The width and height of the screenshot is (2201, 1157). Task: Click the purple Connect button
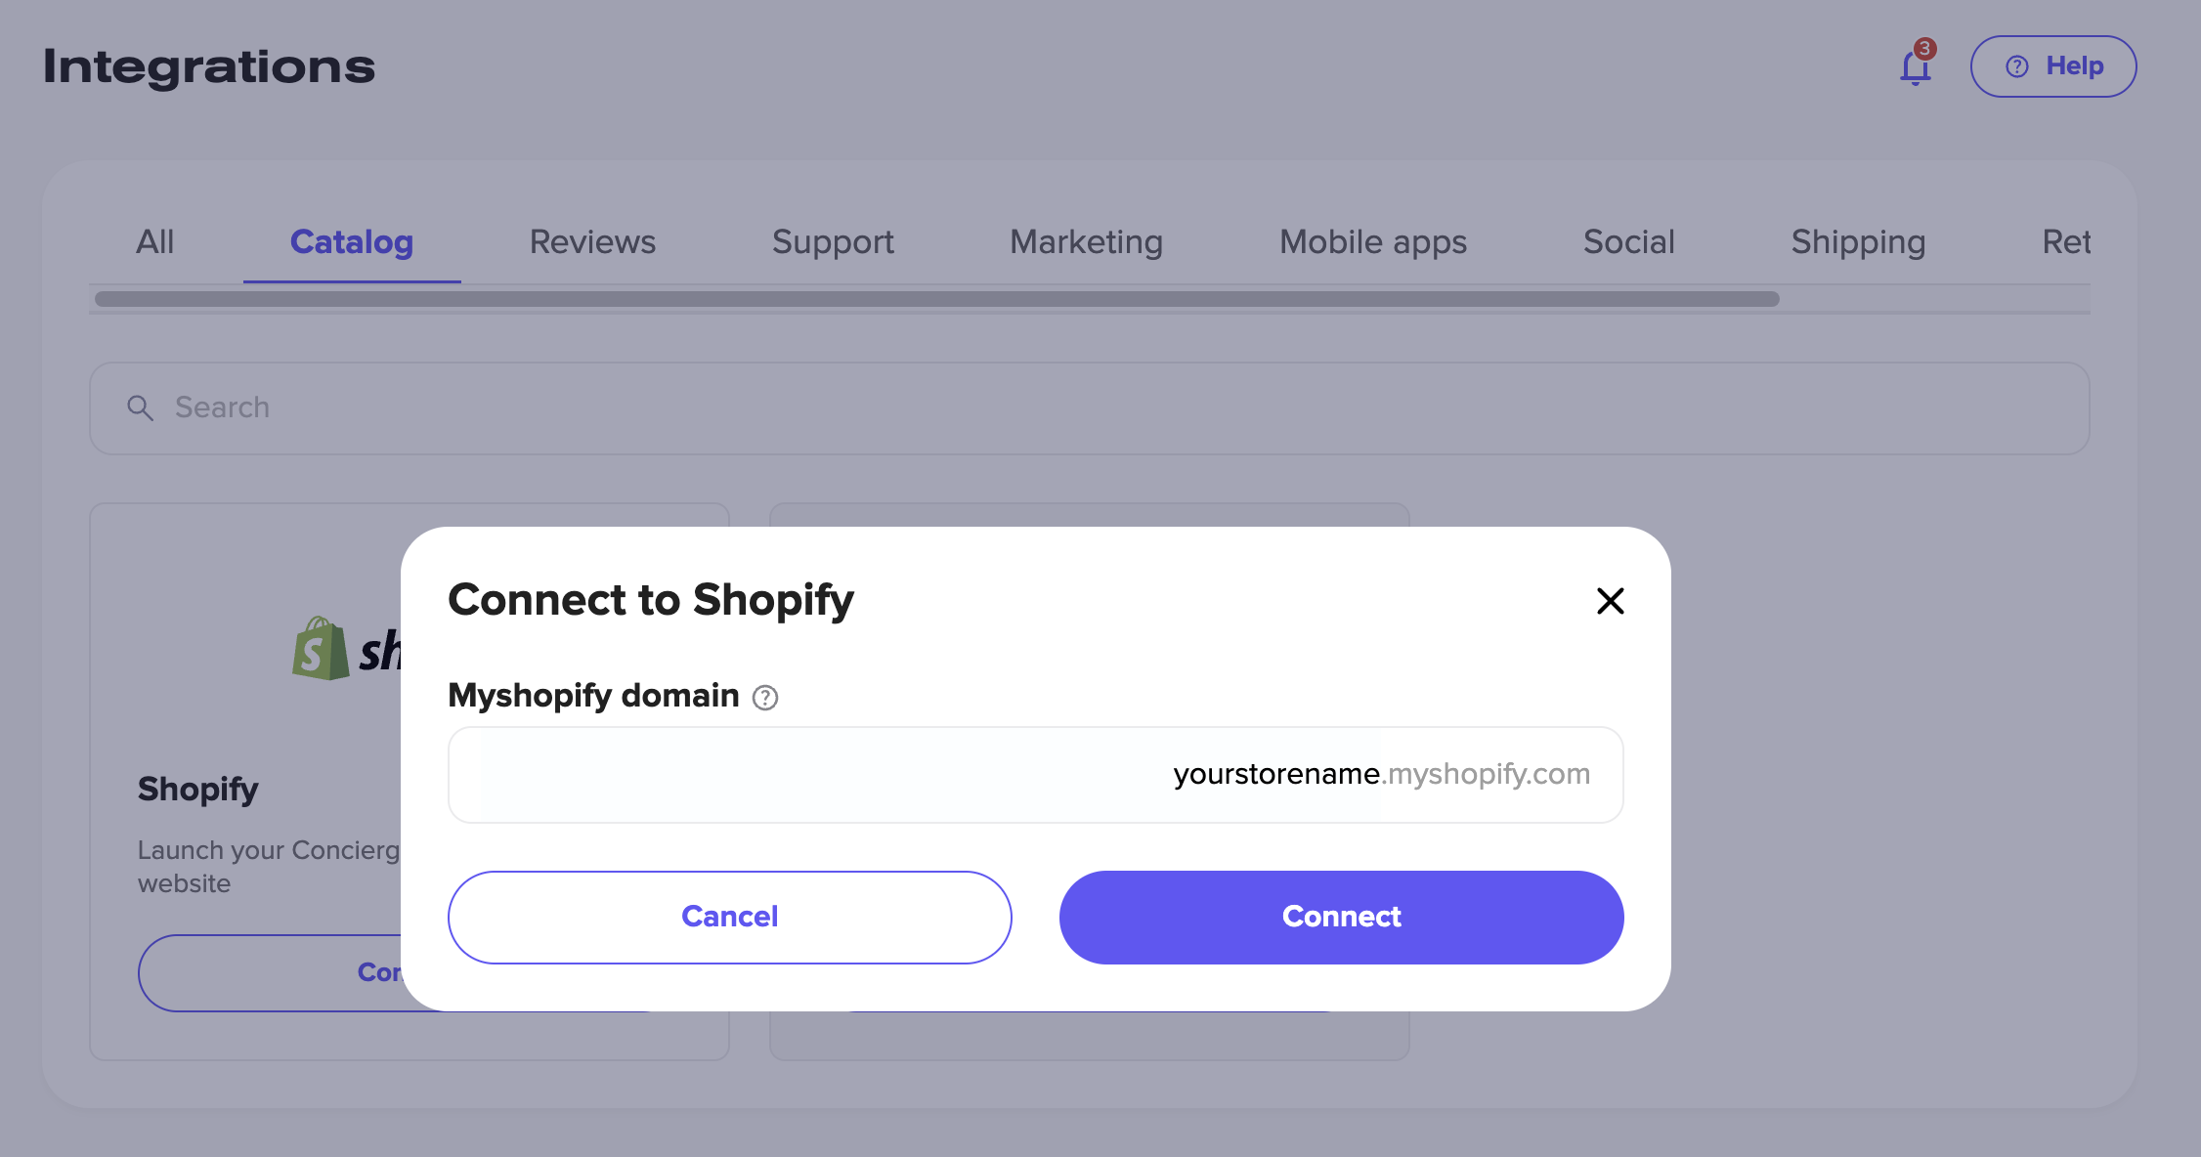(x=1341, y=917)
